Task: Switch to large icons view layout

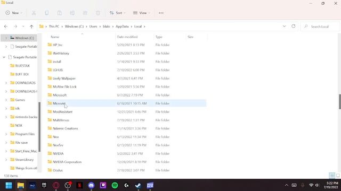Action: click(x=338, y=176)
